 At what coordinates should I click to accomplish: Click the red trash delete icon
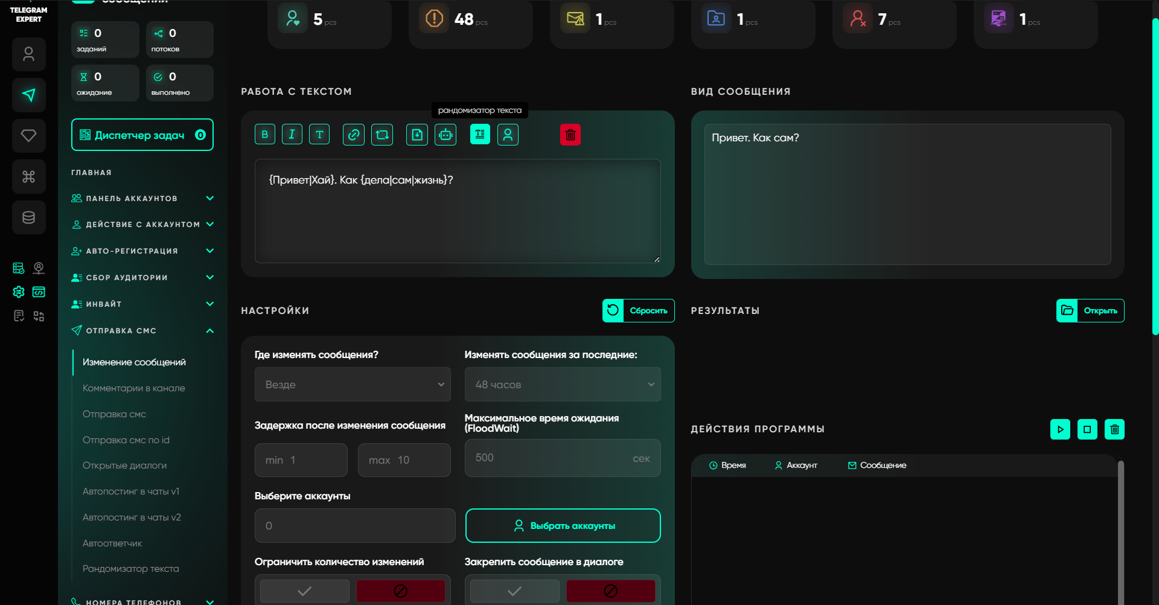pyautogui.click(x=570, y=135)
